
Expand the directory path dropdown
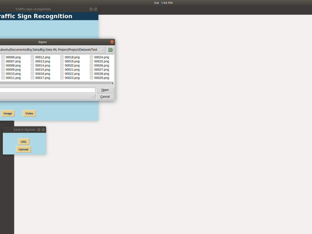[102, 50]
